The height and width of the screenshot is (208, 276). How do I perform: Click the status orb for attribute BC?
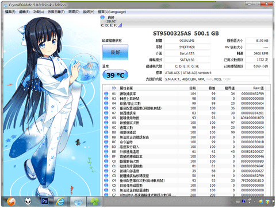[106, 142]
